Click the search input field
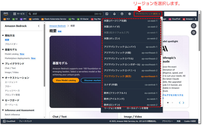This screenshot has height=125, width=202. (x=65, y=14)
